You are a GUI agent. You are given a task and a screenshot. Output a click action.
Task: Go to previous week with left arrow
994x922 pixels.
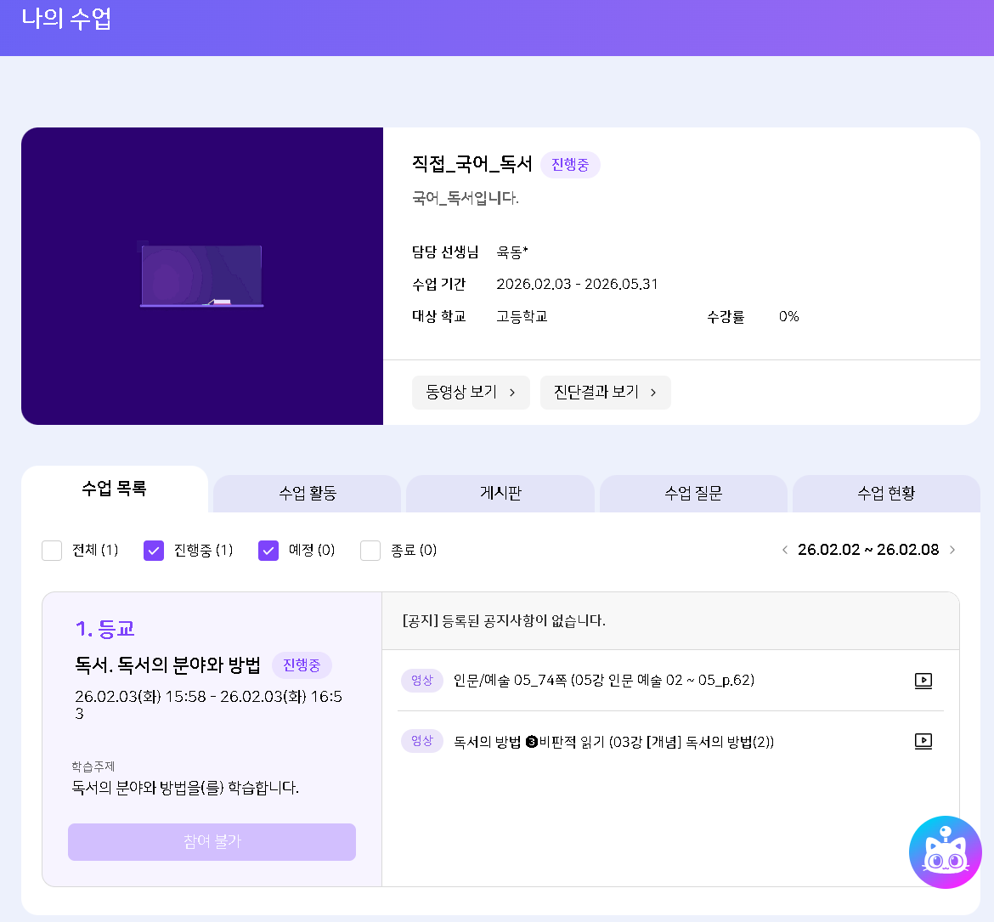point(785,550)
